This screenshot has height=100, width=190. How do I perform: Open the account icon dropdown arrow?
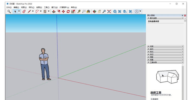tap(140, 11)
